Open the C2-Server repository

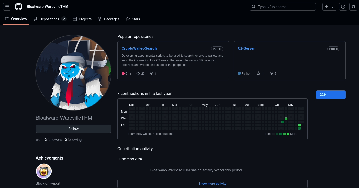coord(246,48)
